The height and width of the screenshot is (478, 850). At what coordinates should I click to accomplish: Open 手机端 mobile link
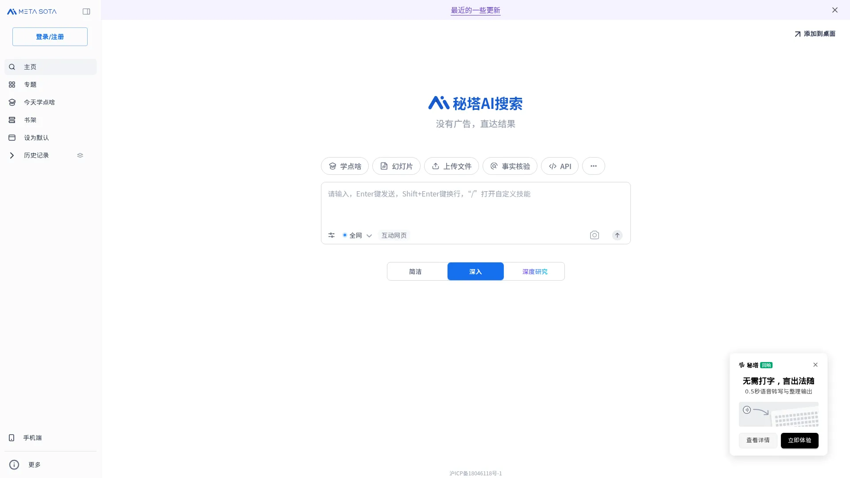pos(26,438)
